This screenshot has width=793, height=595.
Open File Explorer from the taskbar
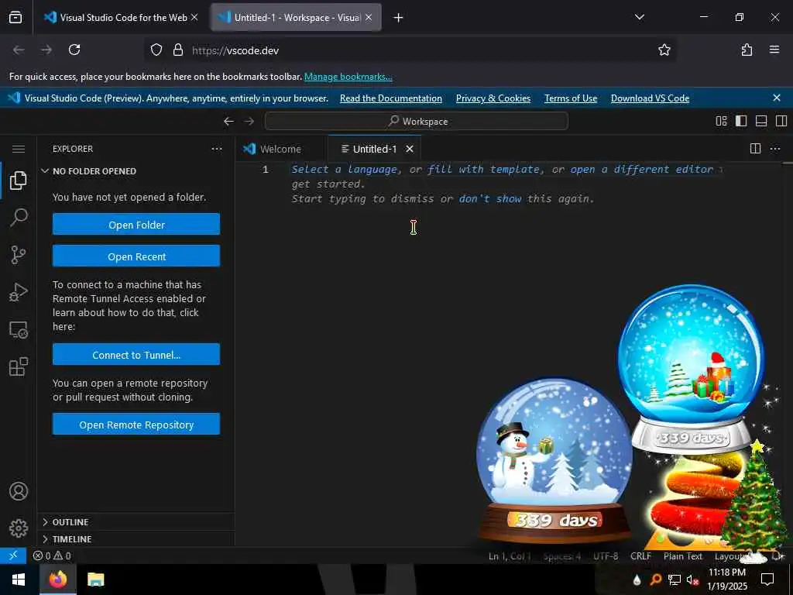[95, 580]
